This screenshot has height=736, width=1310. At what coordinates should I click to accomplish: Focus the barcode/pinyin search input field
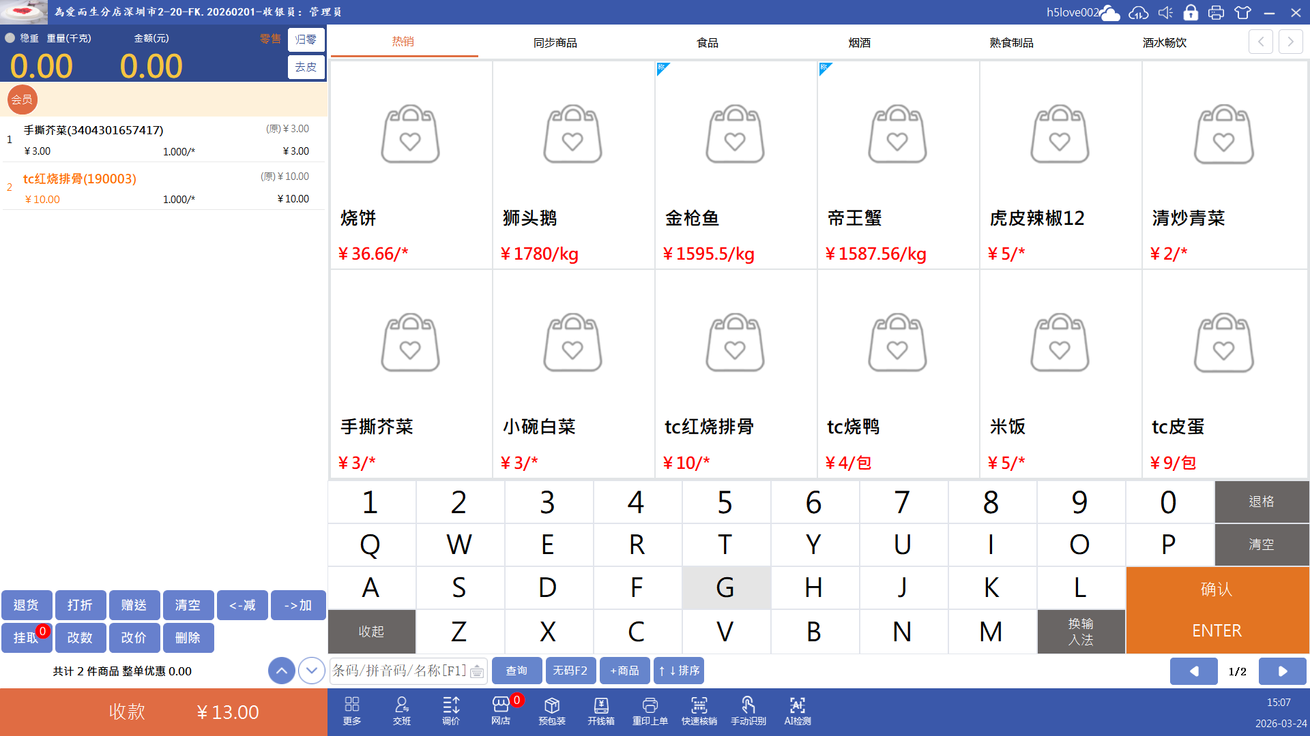(400, 671)
